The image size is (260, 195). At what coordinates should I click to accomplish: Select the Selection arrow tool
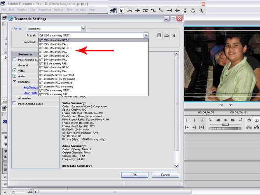[121, 11]
